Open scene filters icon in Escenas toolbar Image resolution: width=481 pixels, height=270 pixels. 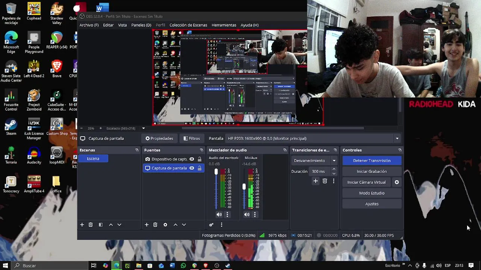coord(101,225)
